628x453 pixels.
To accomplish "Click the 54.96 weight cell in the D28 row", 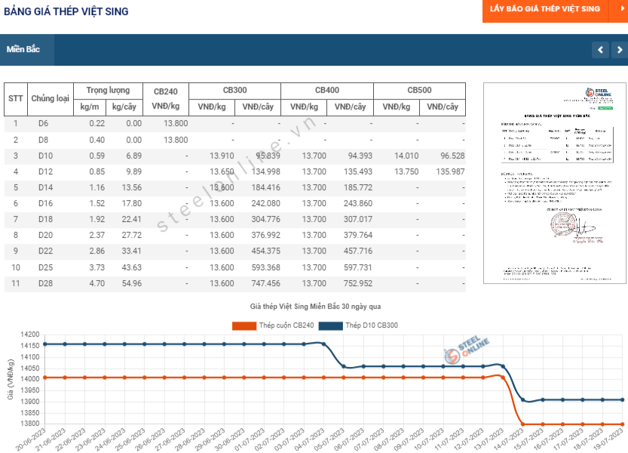I will [x=132, y=284].
